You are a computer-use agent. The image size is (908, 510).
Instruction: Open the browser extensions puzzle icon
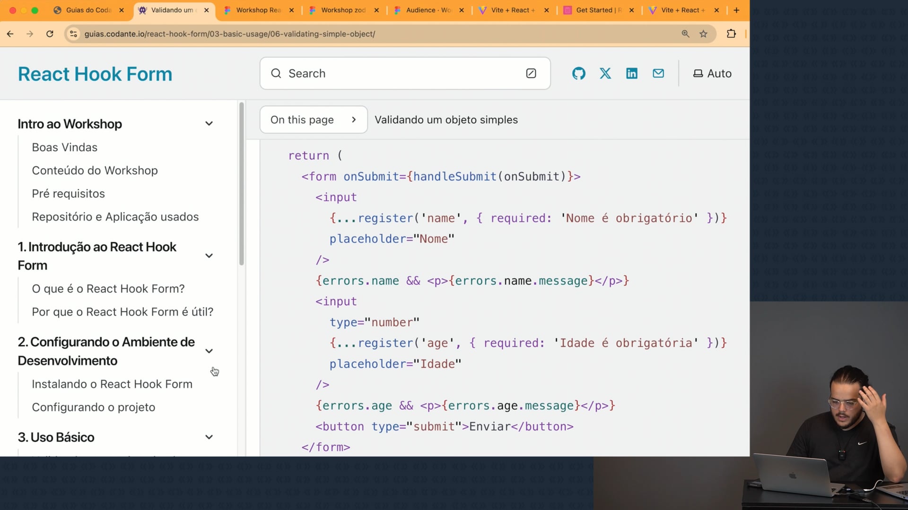point(731,34)
